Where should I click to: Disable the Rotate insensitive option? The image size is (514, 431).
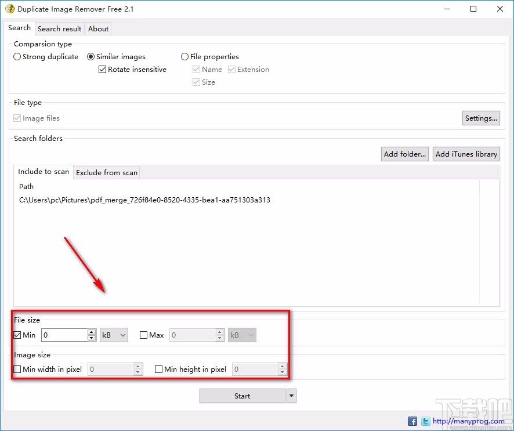click(102, 69)
